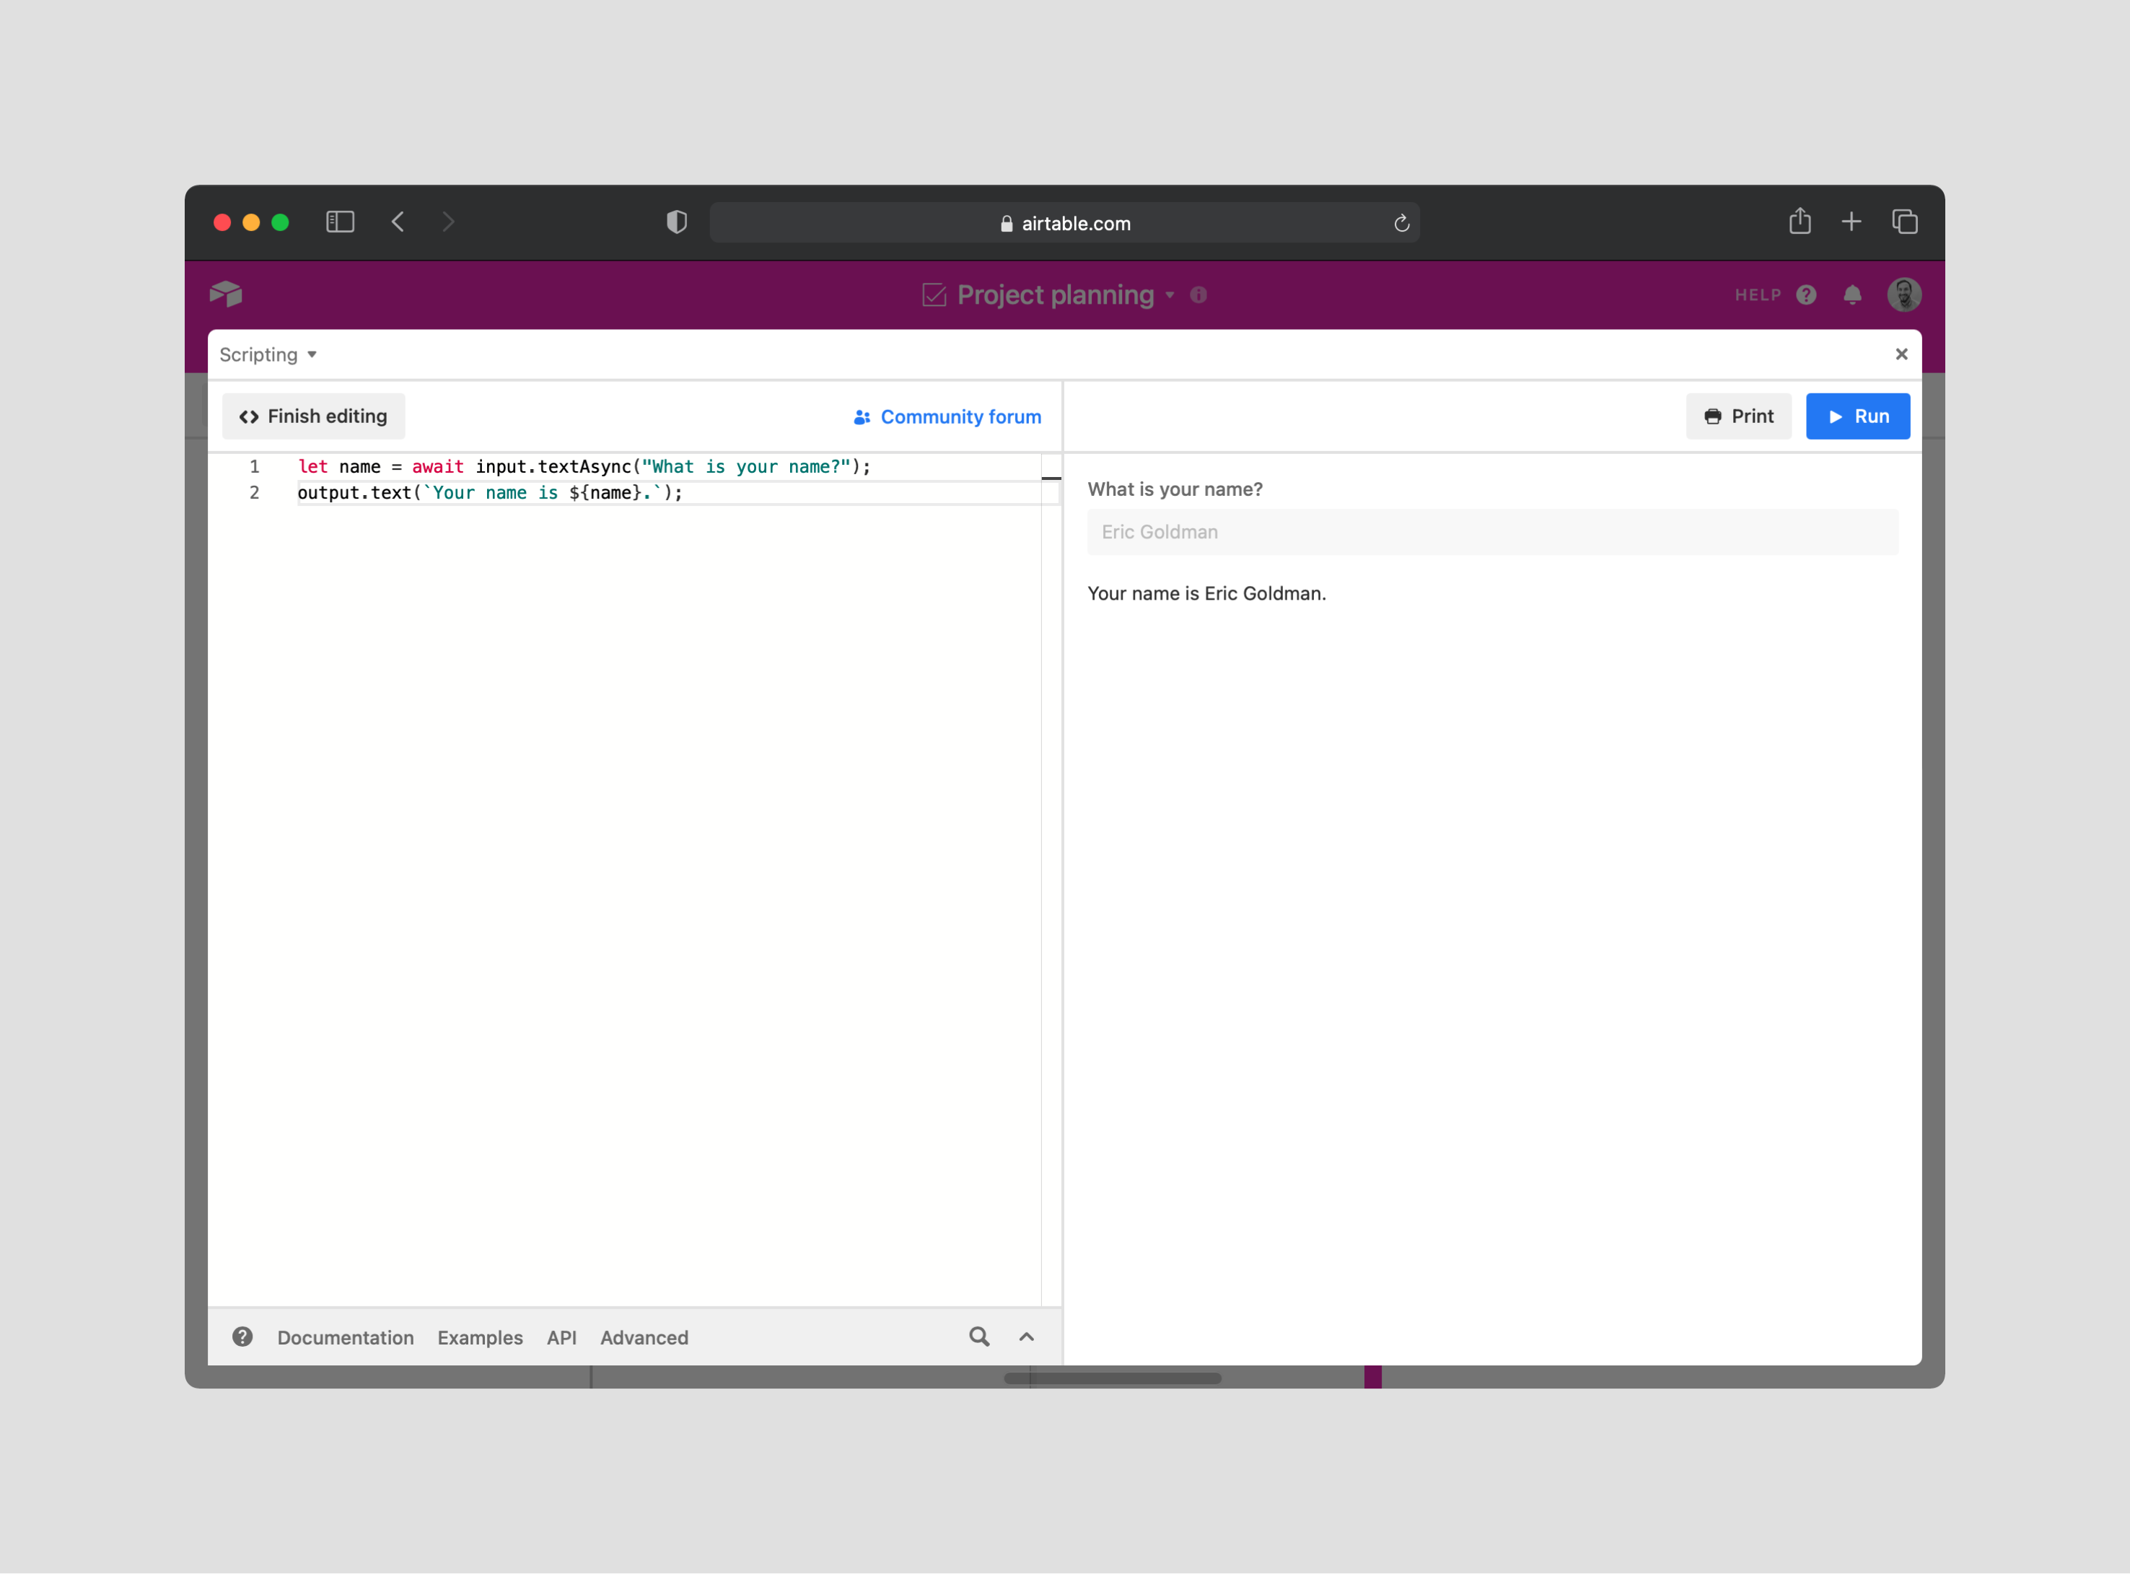Click the name input field
Image resolution: width=2130 pixels, height=1574 pixels.
pos(1491,532)
